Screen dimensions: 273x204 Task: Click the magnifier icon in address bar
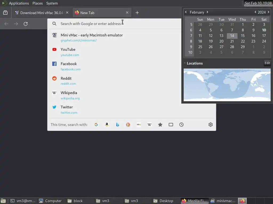click(54, 24)
